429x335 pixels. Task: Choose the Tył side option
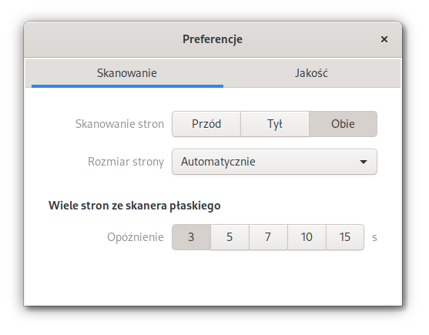coord(275,124)
